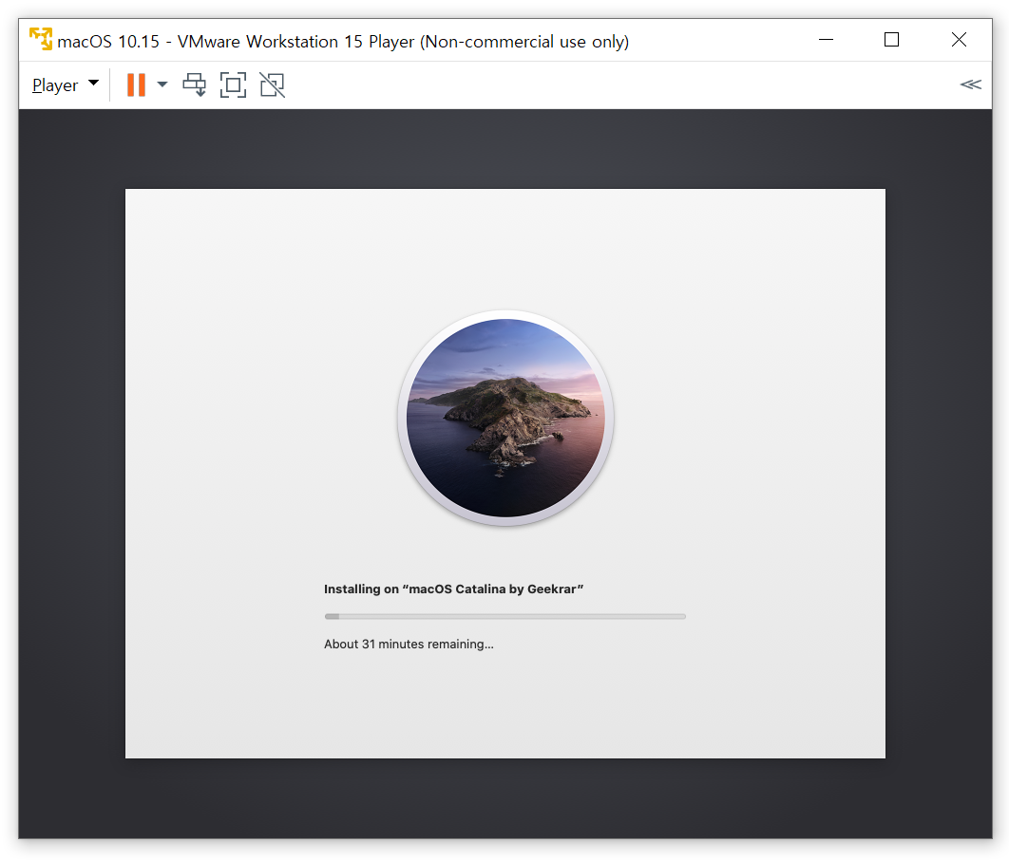Click the Unity mode icon
Image resolution: width=1009 pixels, height=860 pixels.
(x=272, y=85)
